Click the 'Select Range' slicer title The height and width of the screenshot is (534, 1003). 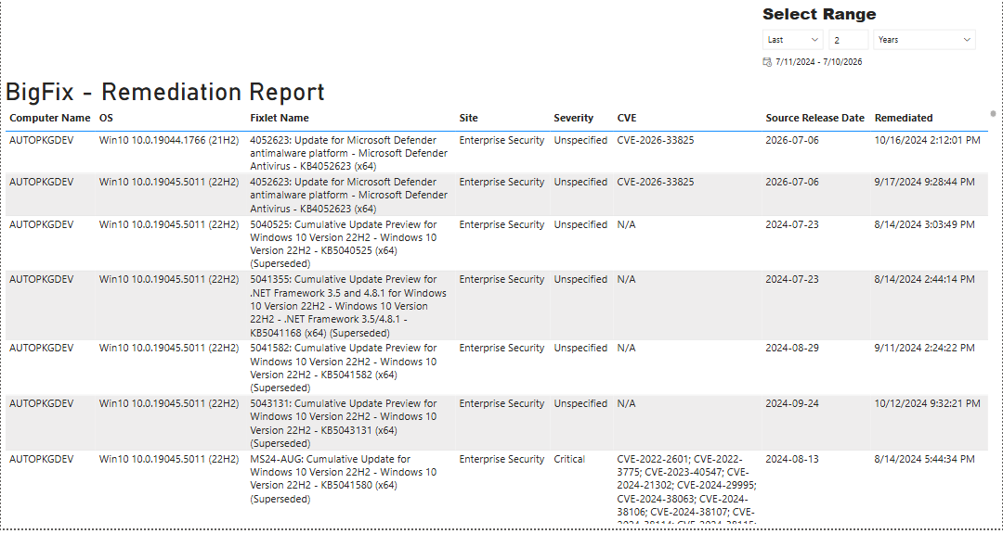click(x=819, y=14)
